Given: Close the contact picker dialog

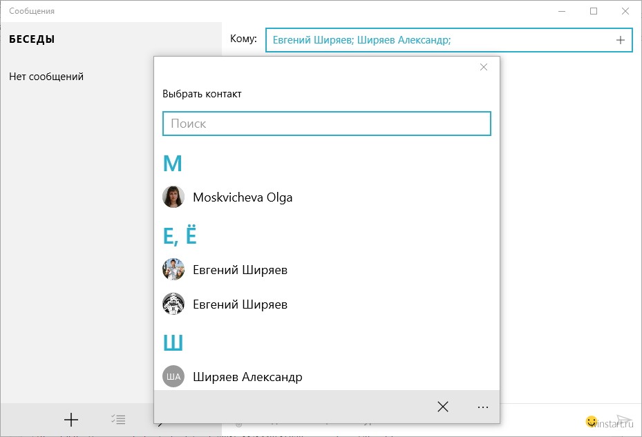Looking at the screenshot, I should tap(484, 67).
